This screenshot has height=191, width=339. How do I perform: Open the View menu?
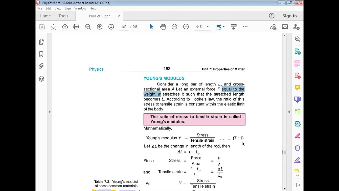(x=58, y=8)
